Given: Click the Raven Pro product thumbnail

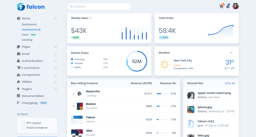Looking at the screenshot, I should (77, 94).
